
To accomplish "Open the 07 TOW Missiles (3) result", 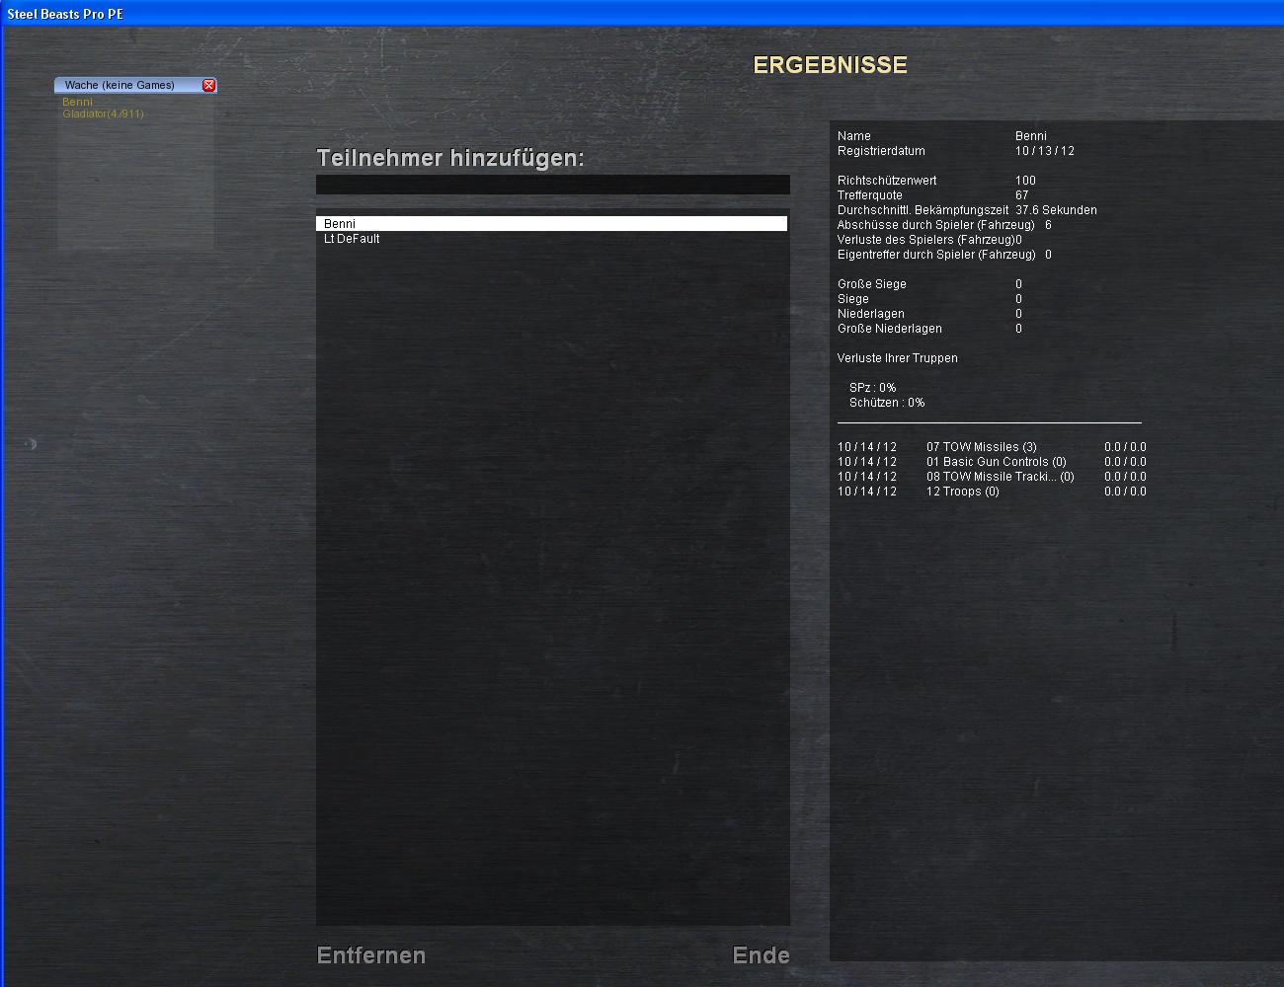I will [981, 447].
